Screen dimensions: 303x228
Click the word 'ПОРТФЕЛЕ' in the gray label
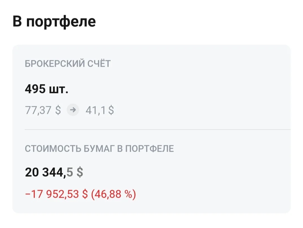[150, 149]
